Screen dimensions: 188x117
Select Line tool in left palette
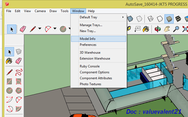[x=9, y=72]
